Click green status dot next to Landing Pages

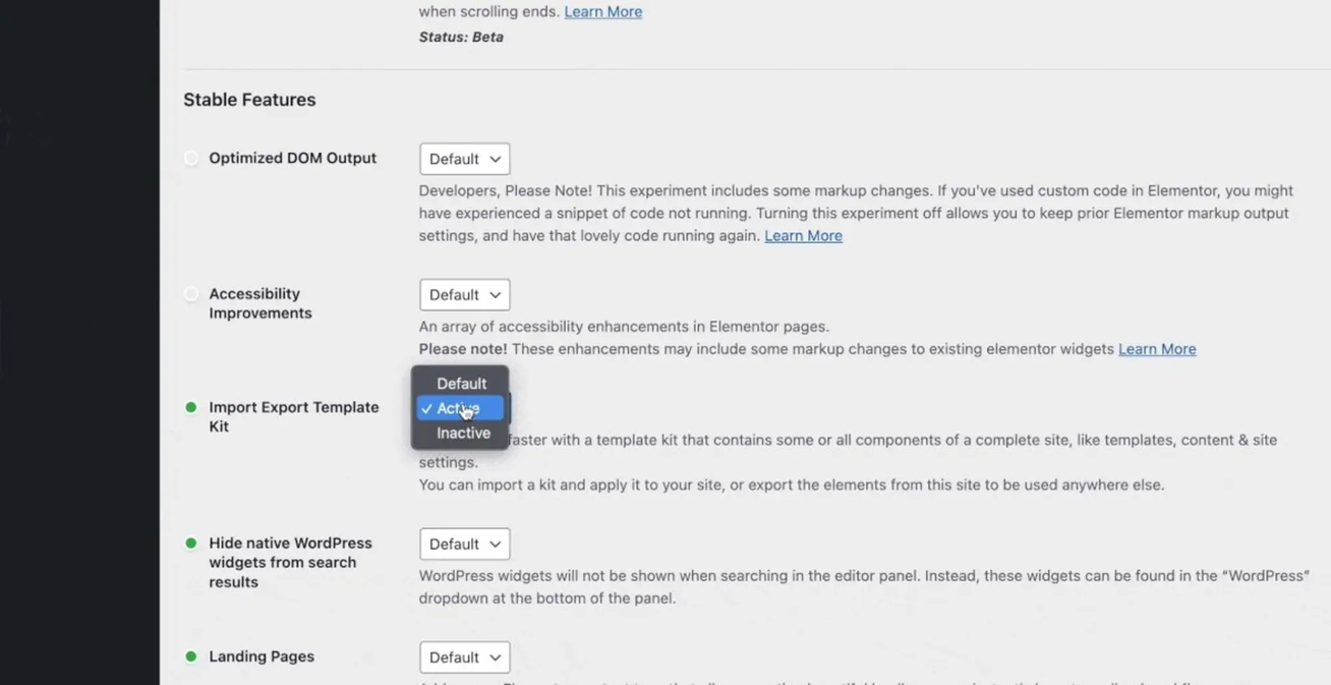pyautogui.click(x=191, y=657)
